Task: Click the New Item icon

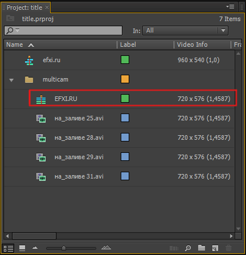Action: [x=215, y=248]
